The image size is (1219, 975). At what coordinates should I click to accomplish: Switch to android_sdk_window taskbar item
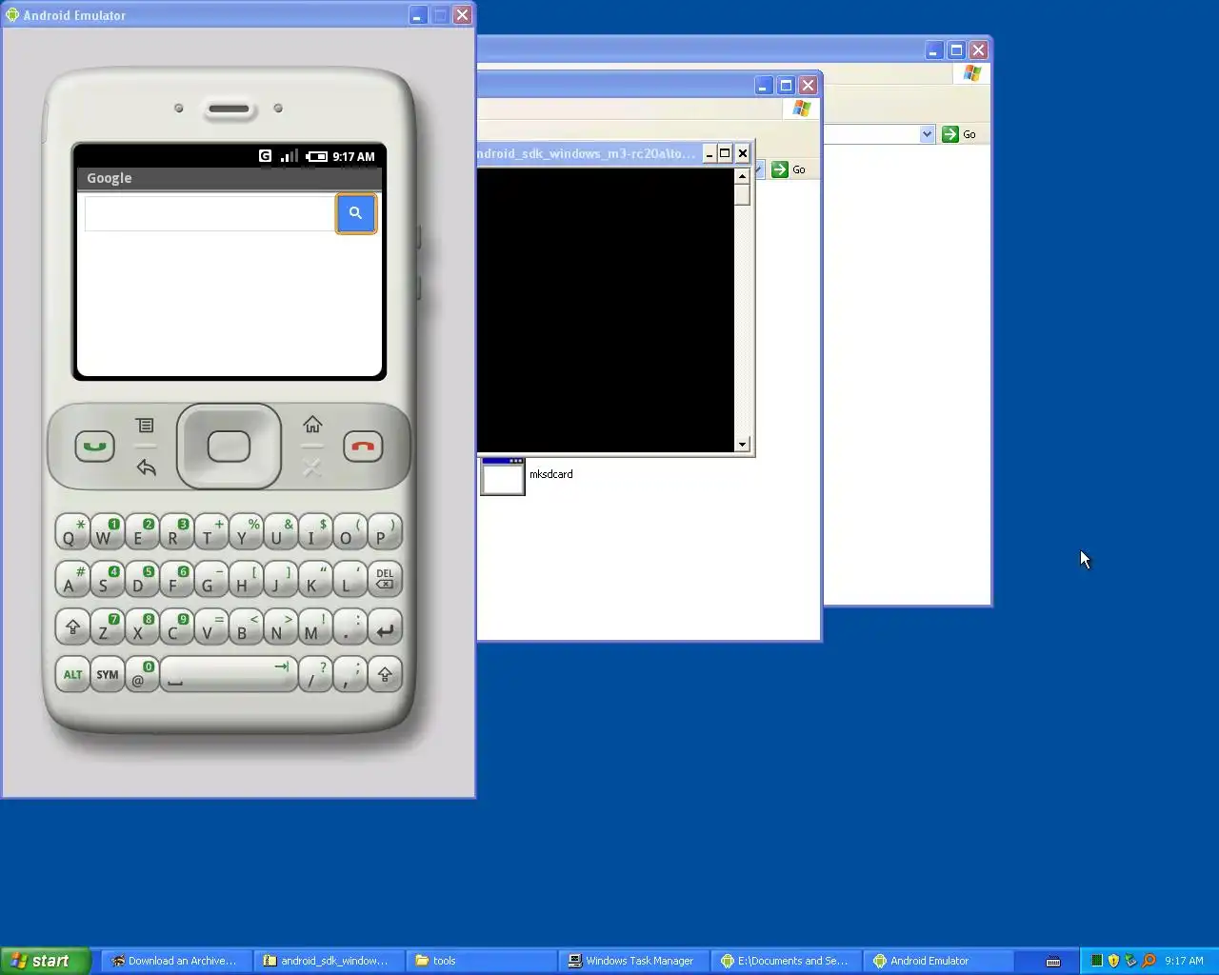[330, 961]
